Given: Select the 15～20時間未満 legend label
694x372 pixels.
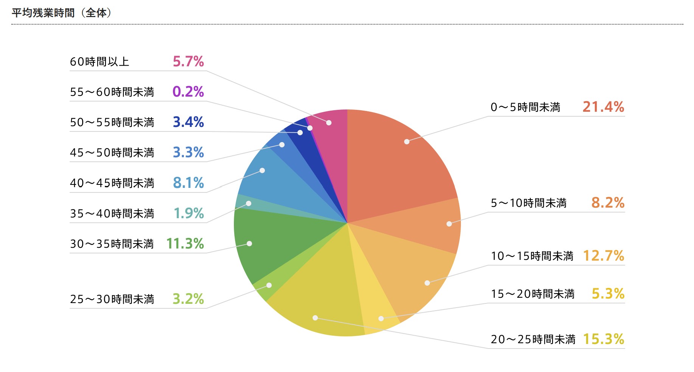Looking at the screenshot, I should tap(533, 294).
